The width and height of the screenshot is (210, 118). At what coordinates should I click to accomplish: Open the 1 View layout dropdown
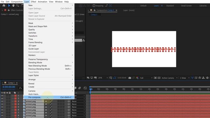coord(184,78)
